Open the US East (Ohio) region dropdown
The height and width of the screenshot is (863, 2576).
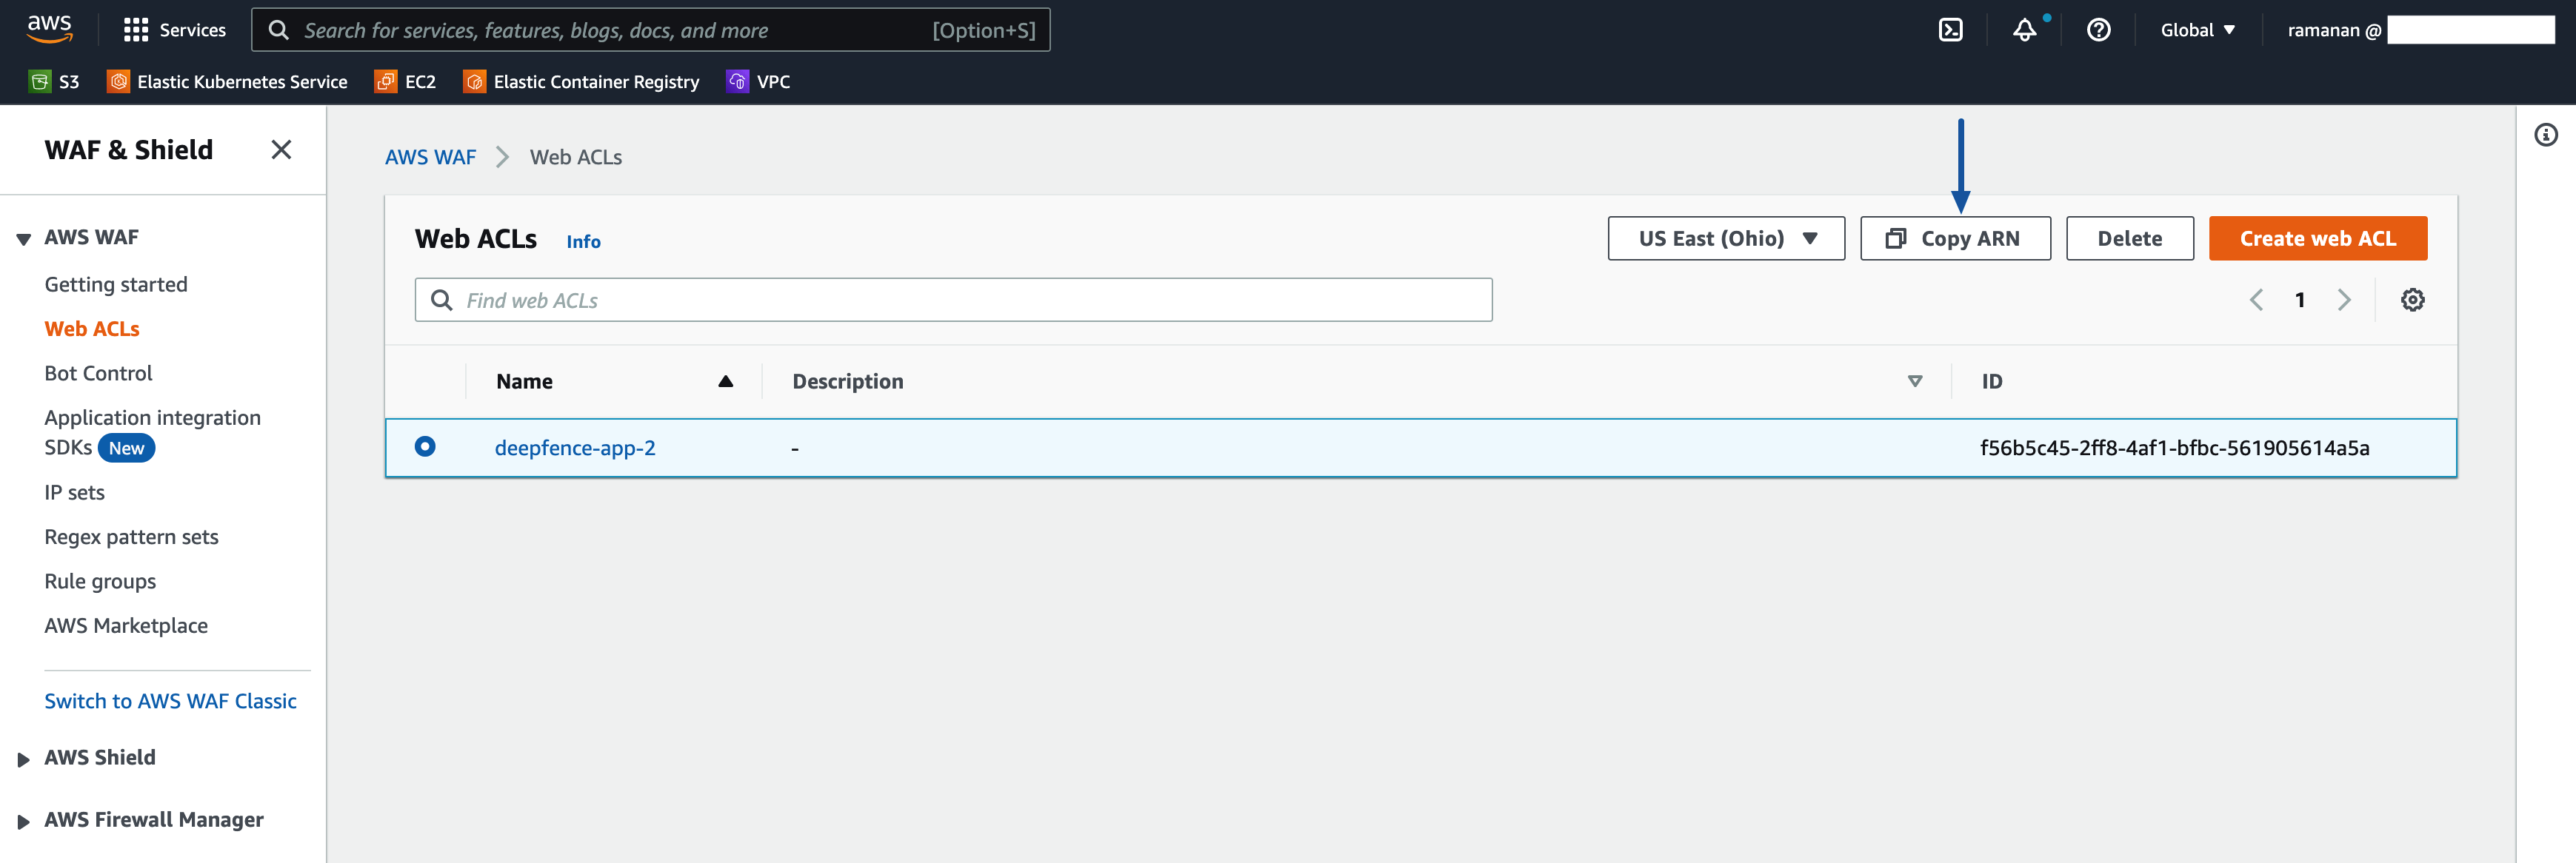pyautogui.click(x=1726, y=239)
